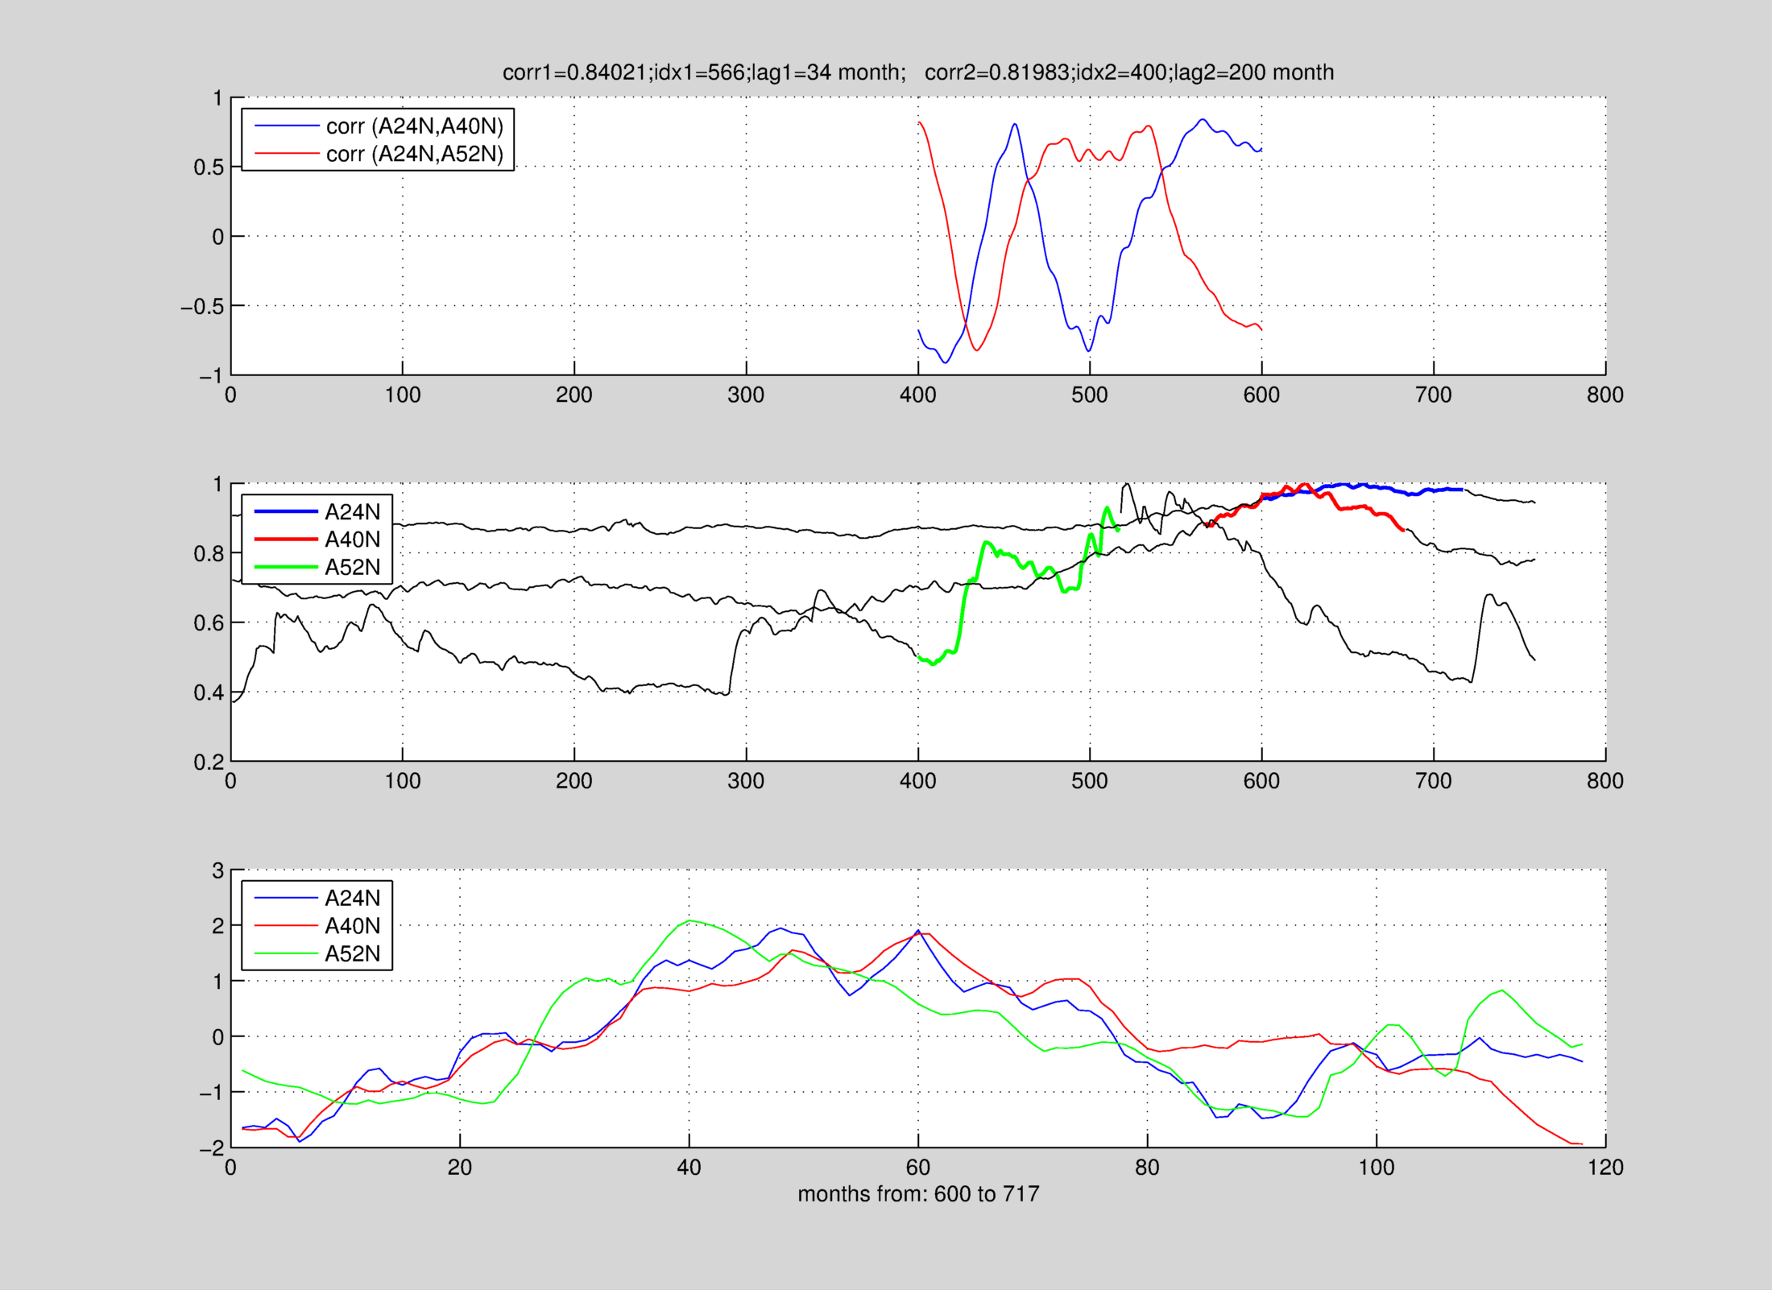Click the 400 tick label on top plot x-axis
1772x1290 pixels.
pyautogui.click(x=918, y=395)
